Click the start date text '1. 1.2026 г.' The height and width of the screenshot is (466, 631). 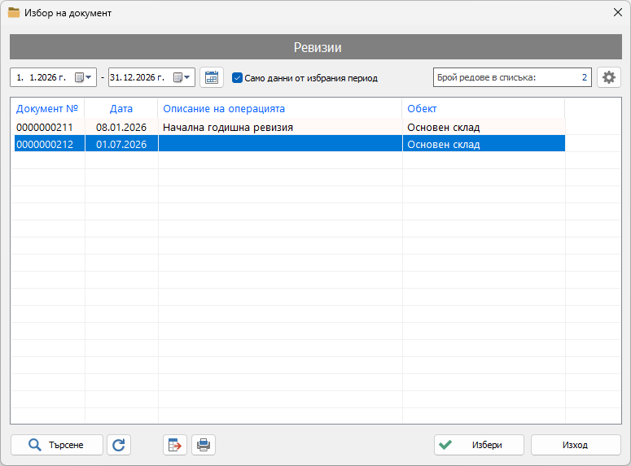pos(41,77)
